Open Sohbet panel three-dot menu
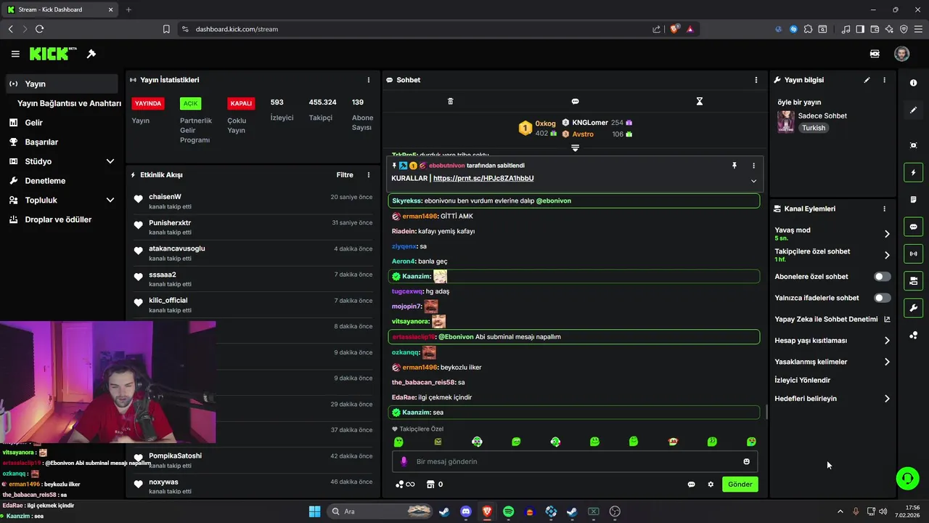929x523 pixels. (756, 80)
